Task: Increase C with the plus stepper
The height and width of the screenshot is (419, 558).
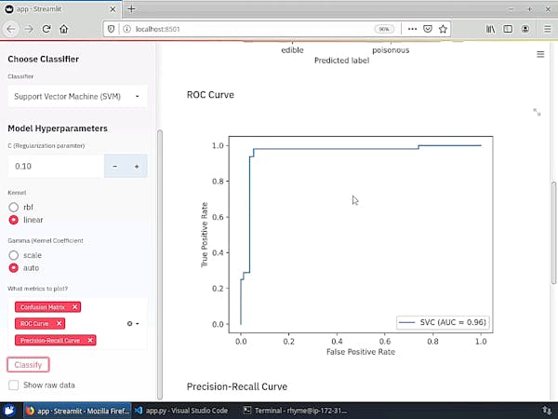Action: (137, 167)
